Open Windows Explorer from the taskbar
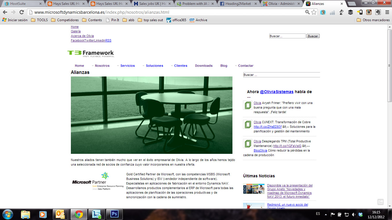Viewport: 392px width, 220px height. (26, 214)
